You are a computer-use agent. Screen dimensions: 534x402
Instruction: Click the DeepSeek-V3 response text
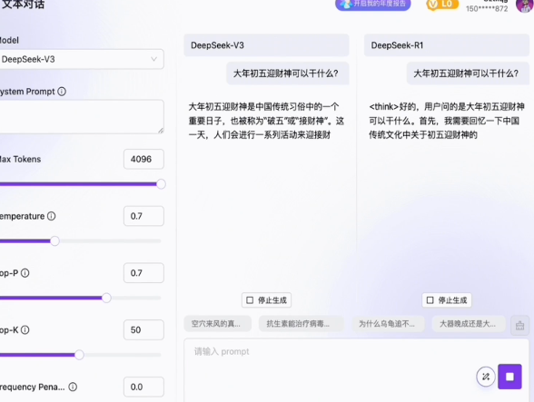click(266, 121)
